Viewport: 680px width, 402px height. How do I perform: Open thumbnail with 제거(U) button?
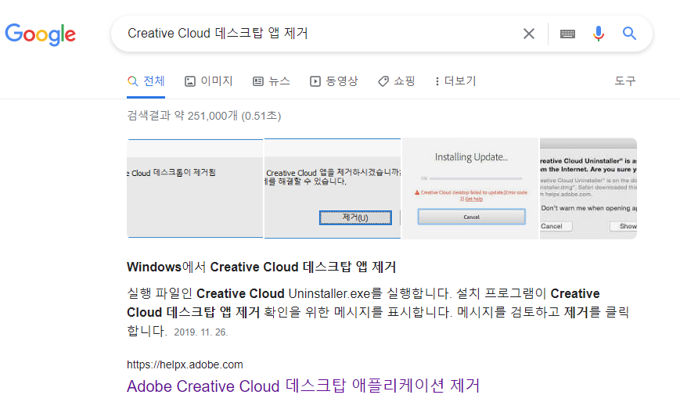(333, 188)
